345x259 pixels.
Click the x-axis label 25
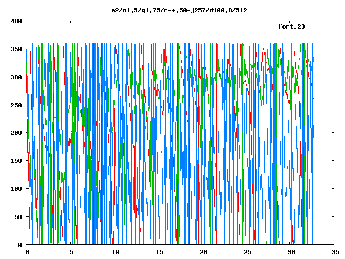[247, 252]
